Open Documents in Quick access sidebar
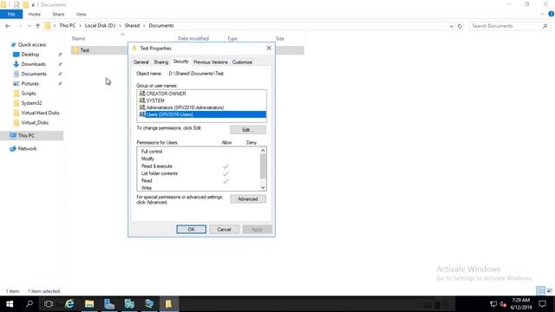 [x=34, y=74]
